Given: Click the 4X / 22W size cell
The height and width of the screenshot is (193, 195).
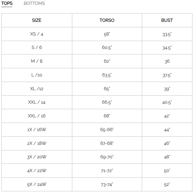Looking at the screenshot, I should (37, 171).
